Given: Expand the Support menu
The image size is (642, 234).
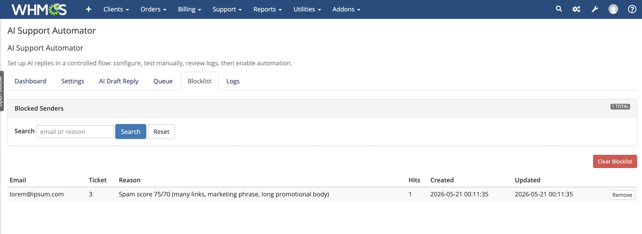Looking at the screenshot, I should tap(227, 9).
